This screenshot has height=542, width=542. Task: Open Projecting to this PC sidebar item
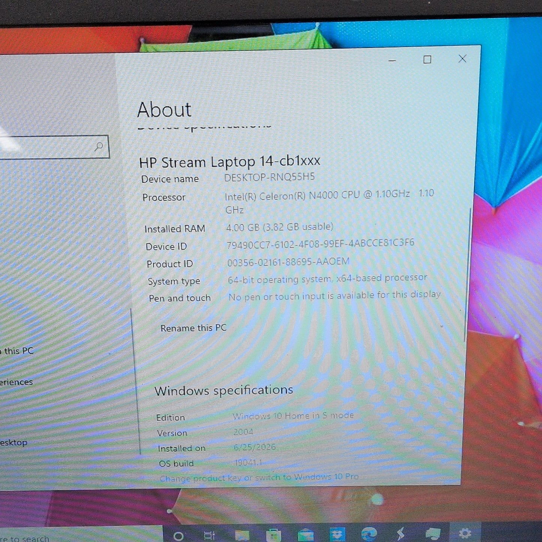coord(17,351)
